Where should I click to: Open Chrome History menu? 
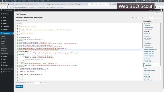[24, 1]
